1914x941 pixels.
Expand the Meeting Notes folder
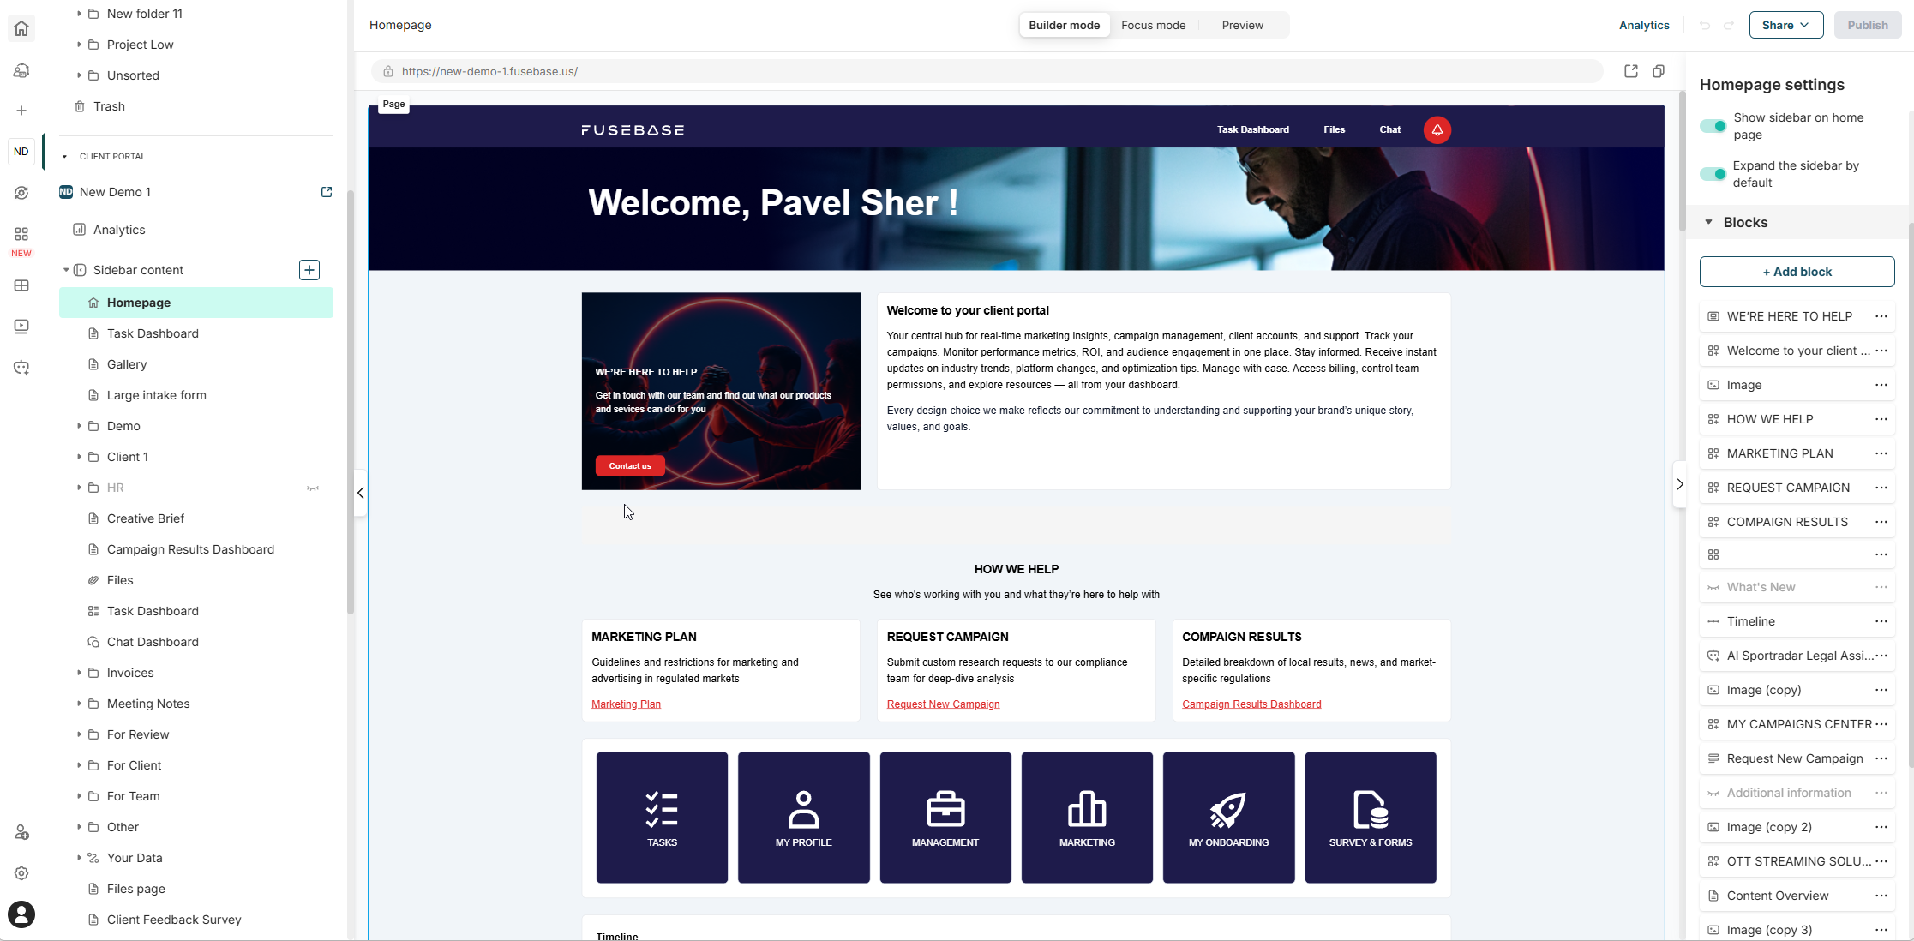[x=79, y=704]
